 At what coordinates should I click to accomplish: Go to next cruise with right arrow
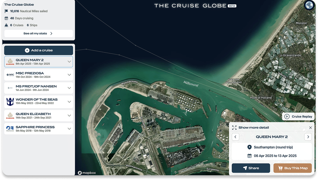[x=308, y=137]
